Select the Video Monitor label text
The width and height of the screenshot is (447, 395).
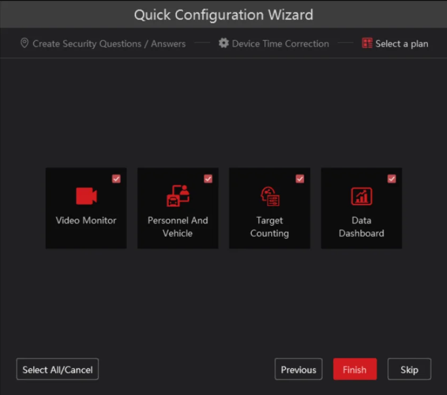point(86,220)
